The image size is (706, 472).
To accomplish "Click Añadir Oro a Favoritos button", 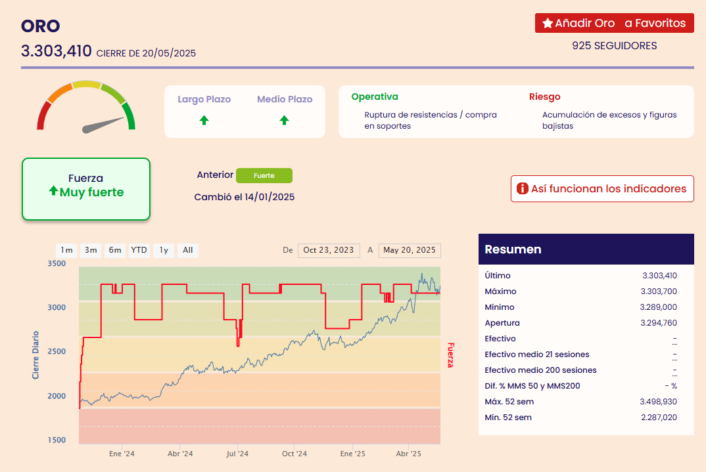I will 614,23.
